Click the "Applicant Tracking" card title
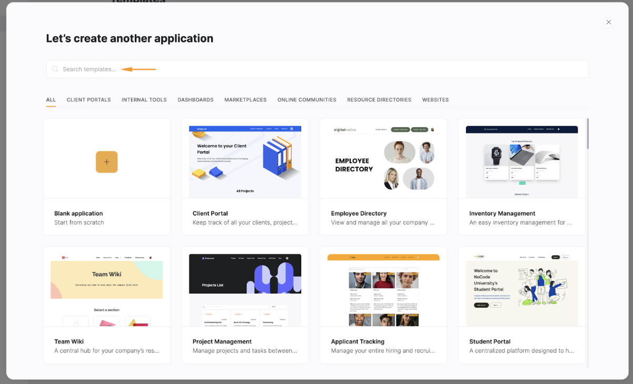This screenshot has width=633, height=384. (x=358, y=342)
